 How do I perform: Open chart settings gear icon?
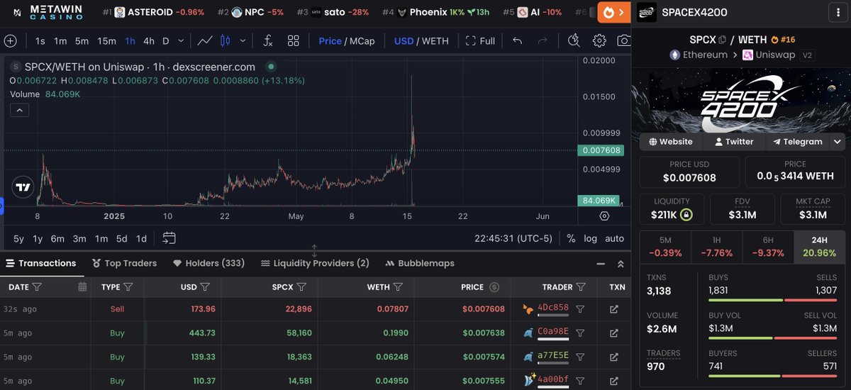pyautogui.click(x=600, y=40)
